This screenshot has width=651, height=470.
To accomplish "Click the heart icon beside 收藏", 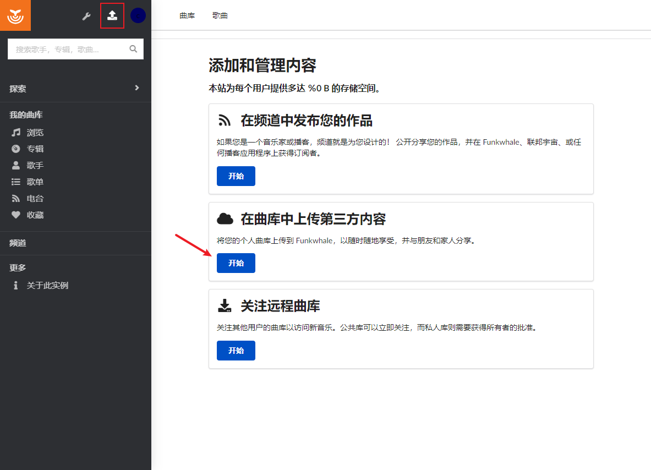I will point(16,215).
